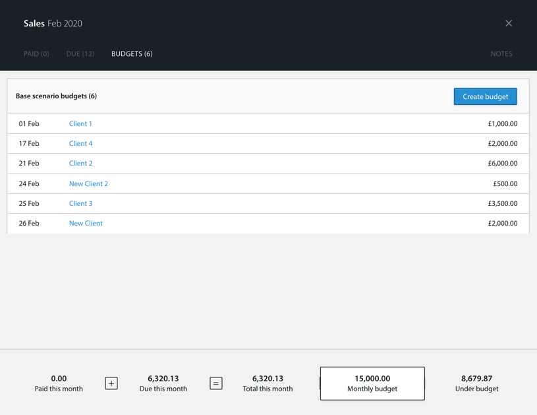Click the plus icon beside Paid this month
This screenshot has height=415, width=537.
tap(111, 383)
